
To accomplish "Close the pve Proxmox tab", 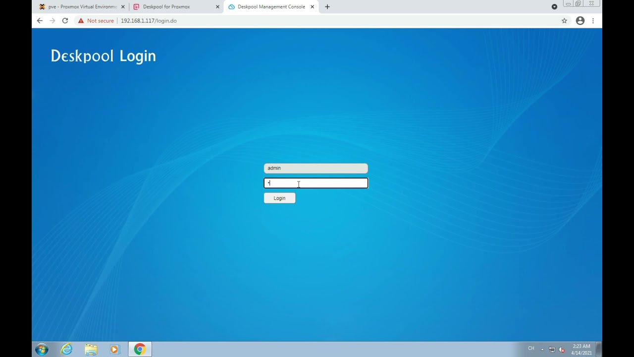I will tap(123, 7).
